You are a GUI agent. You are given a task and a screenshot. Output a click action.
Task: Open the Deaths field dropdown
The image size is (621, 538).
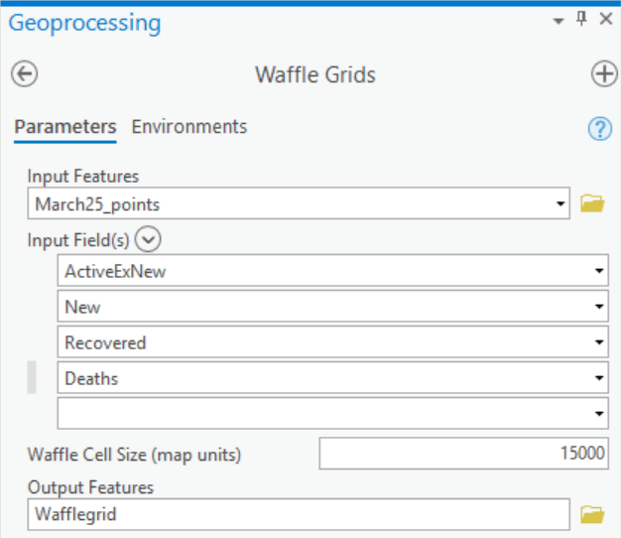600,378
